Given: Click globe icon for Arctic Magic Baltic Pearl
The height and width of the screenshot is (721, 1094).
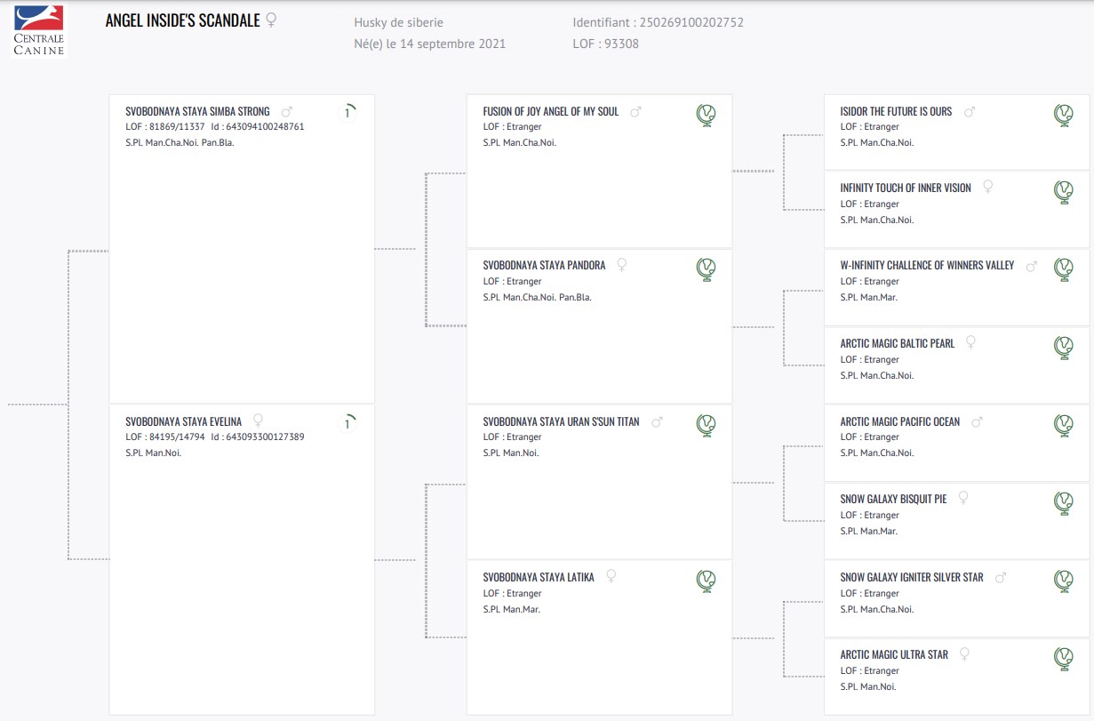Looking at the screenshot, I should (x=1063, y=348).
